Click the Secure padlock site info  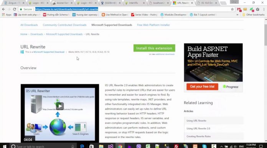(x=26, y=9)
